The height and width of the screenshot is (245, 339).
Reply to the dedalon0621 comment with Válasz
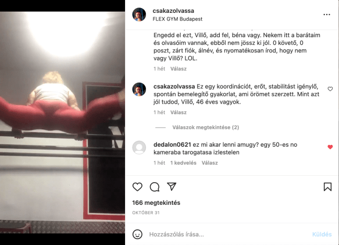(x=210, y=163)
